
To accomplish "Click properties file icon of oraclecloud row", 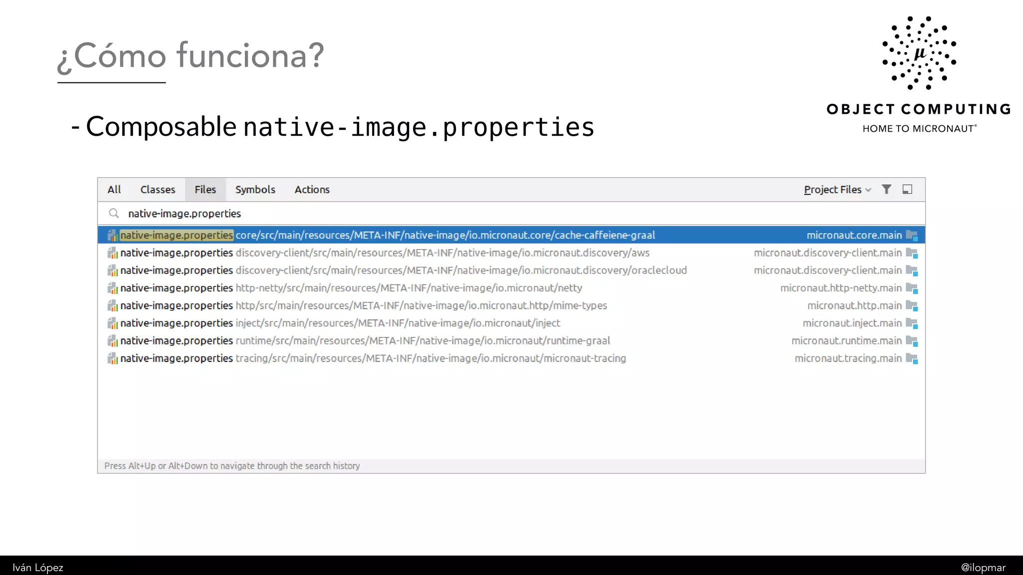I will [113, 271].
